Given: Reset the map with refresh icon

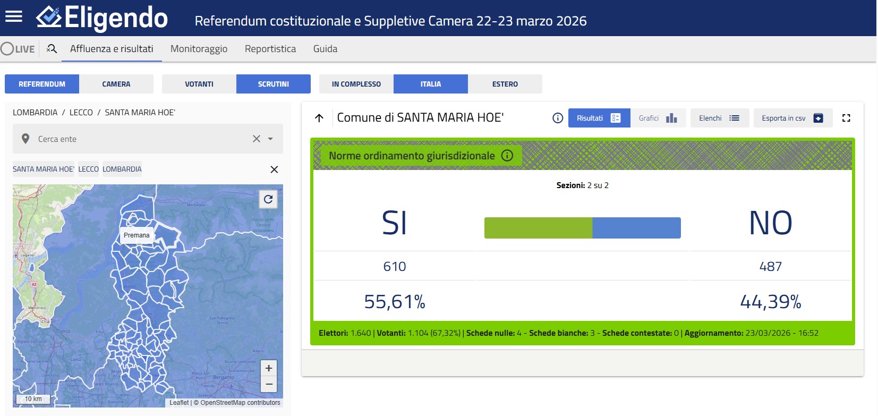Looking at the screenshot, I should (x=268, y=199).
